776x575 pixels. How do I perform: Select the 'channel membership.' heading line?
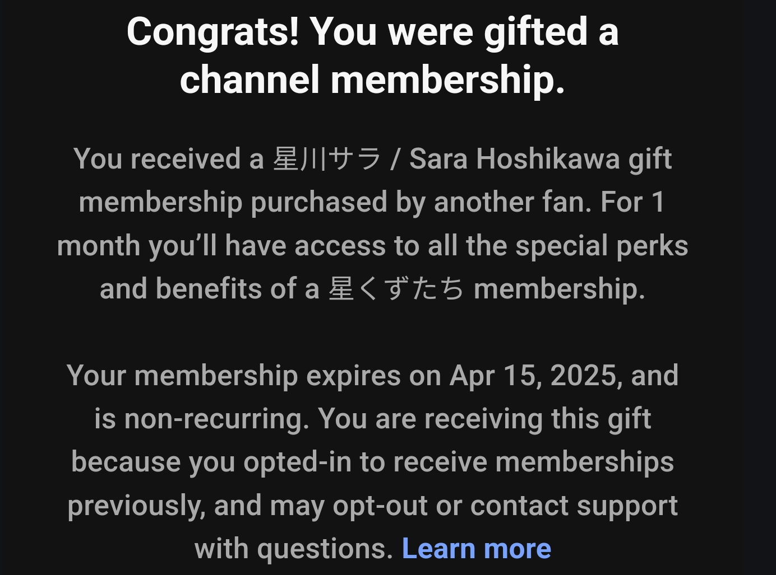(x=372, y=80)
